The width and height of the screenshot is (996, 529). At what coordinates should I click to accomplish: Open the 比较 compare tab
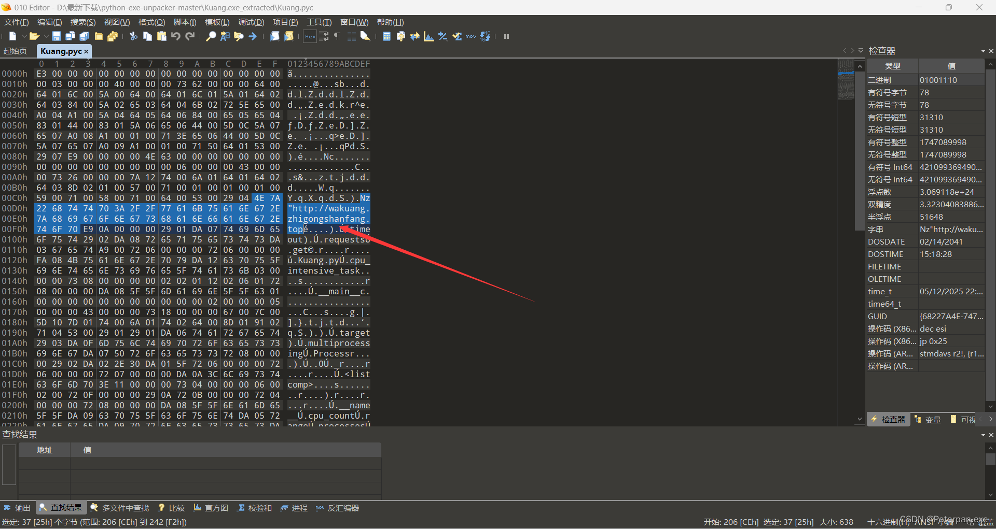tap(171, 508)
